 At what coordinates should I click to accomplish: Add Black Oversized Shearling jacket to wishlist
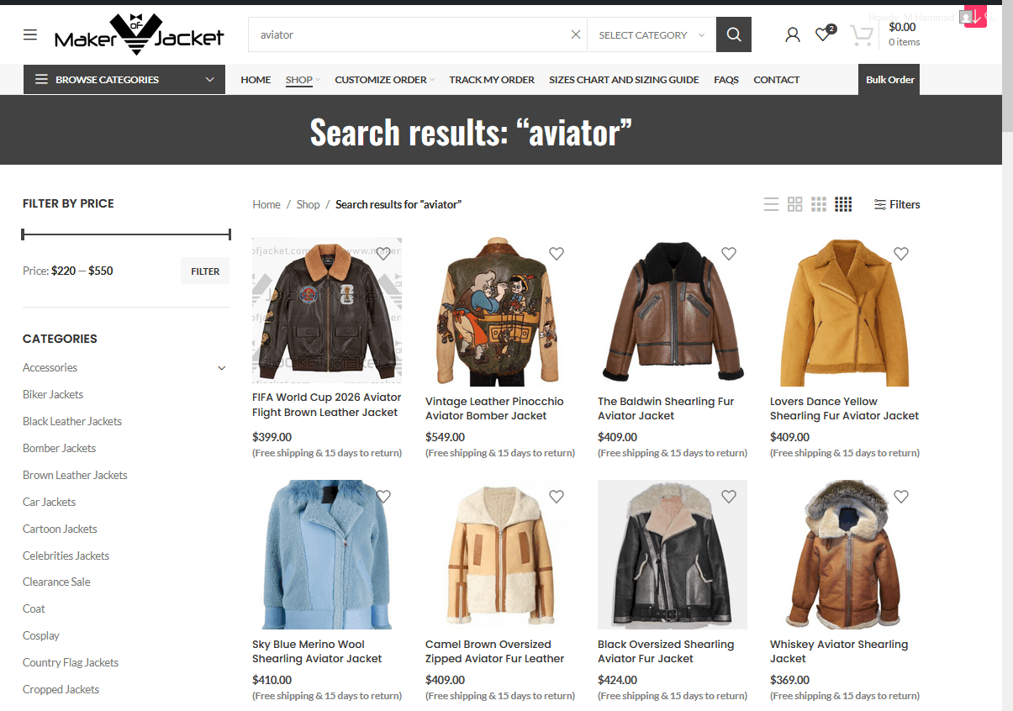[x=729, y=496]
